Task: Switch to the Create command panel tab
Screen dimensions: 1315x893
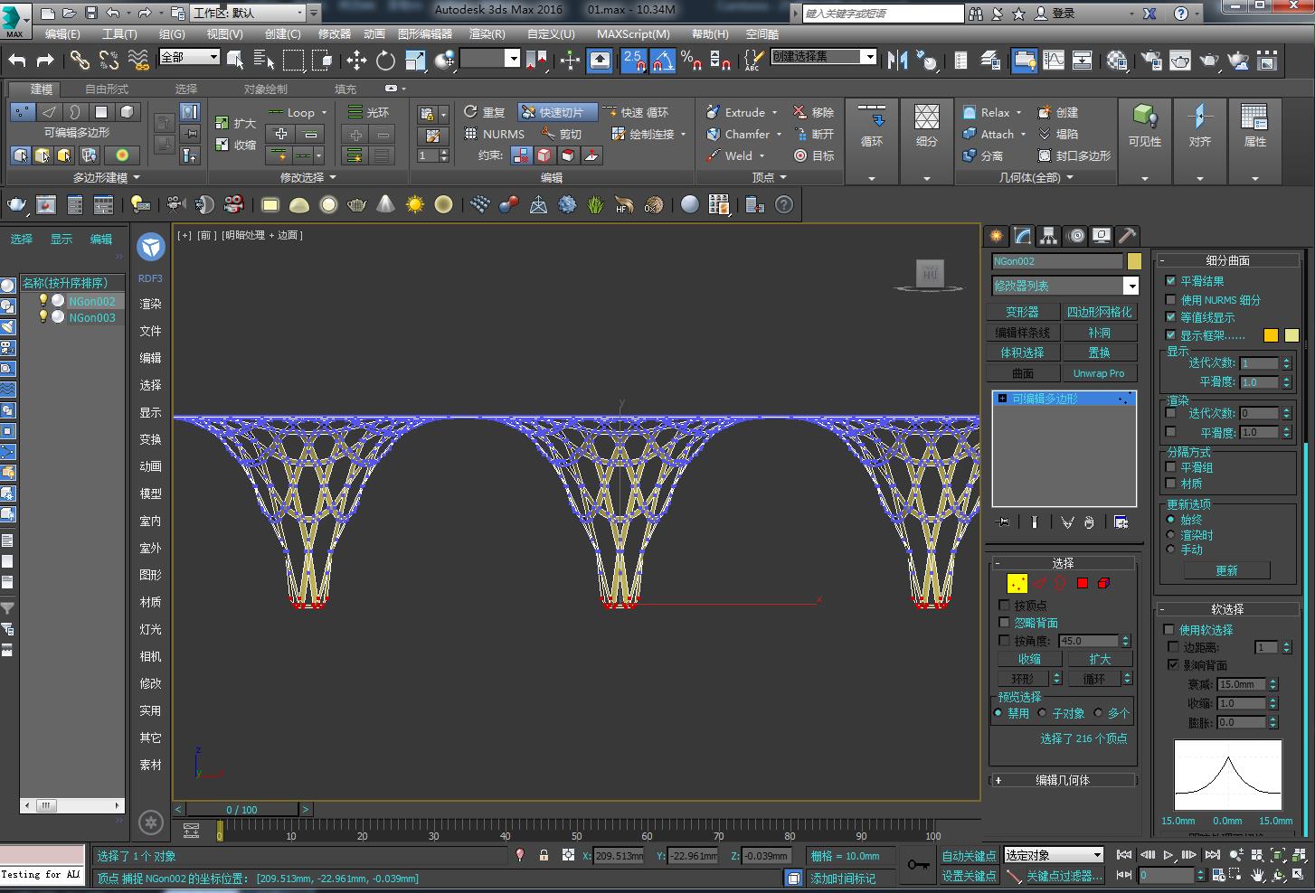Action: pyautogui.click(x=997, y=236)
